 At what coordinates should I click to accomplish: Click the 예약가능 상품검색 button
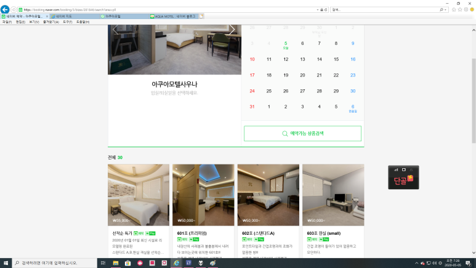pos(302,134)
